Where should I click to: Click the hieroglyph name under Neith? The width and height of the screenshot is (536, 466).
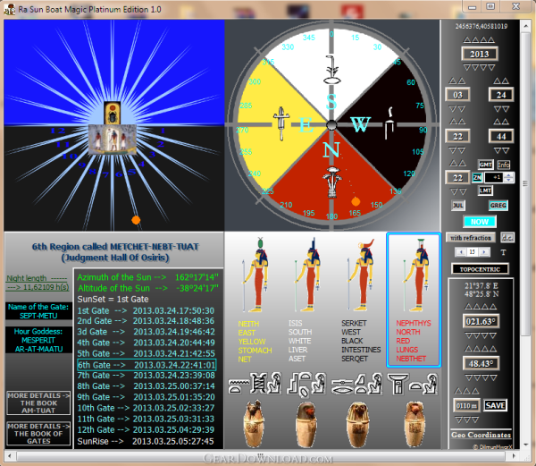pyautogui.click(x=255, y=385)
